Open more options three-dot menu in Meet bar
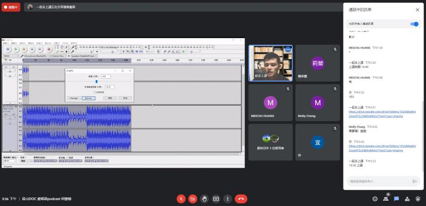The height and width of the screenshot is (206, 426). coord(228,199)
